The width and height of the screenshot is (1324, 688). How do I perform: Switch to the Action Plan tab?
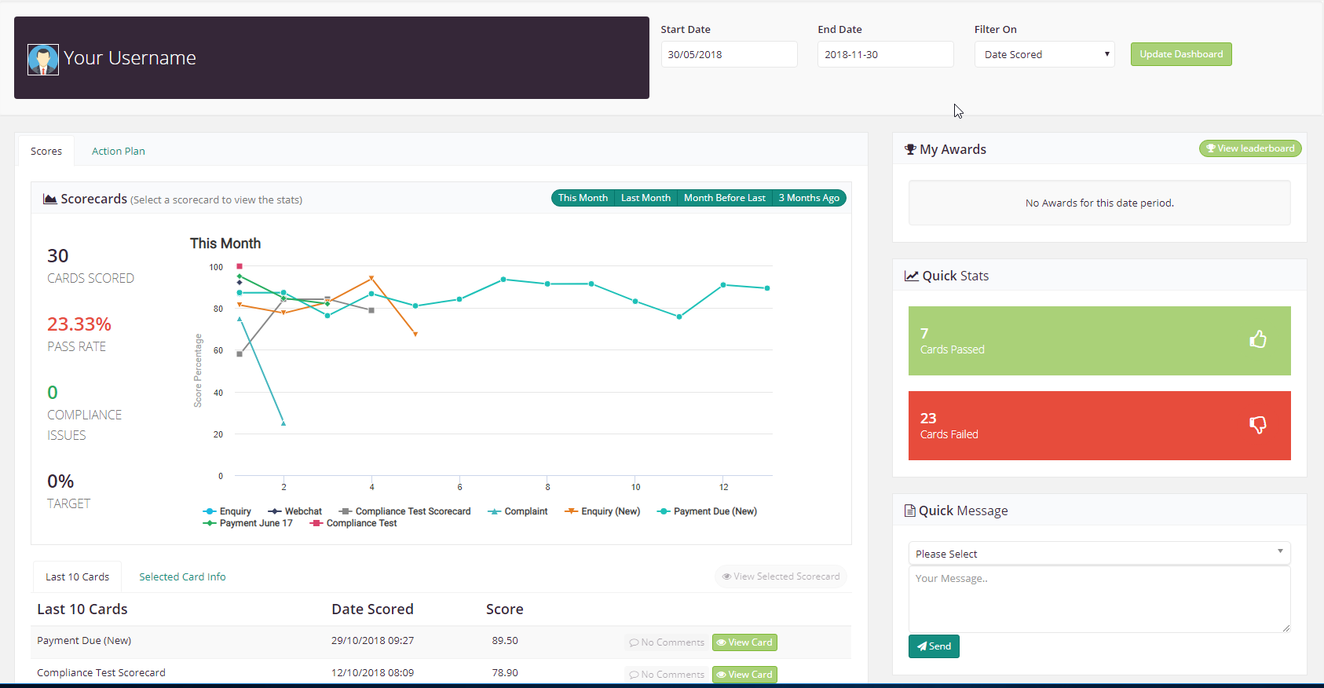(x=119, y=151)
